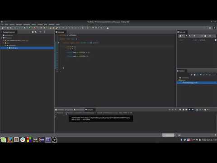217x163 pixels.
Task: Open the taskbar clock calendar
Action: click(209, 140)
